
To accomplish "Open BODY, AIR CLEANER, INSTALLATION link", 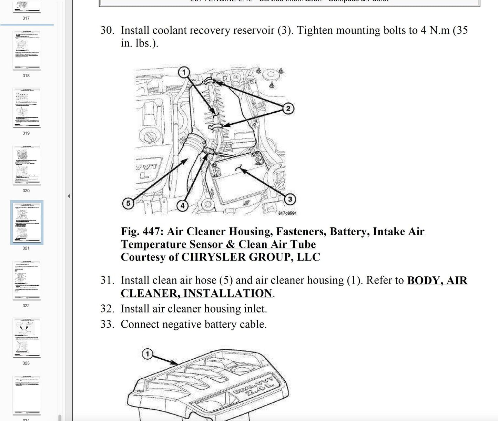I will (294, 287).
